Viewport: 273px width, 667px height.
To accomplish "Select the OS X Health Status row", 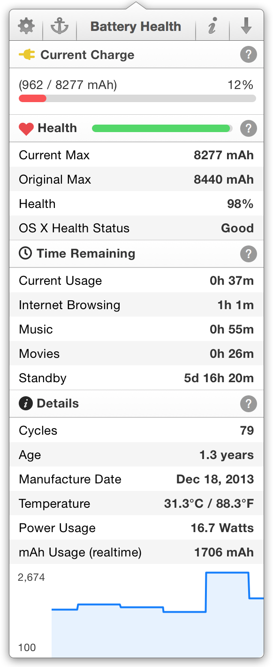I will tap(136, 228).
